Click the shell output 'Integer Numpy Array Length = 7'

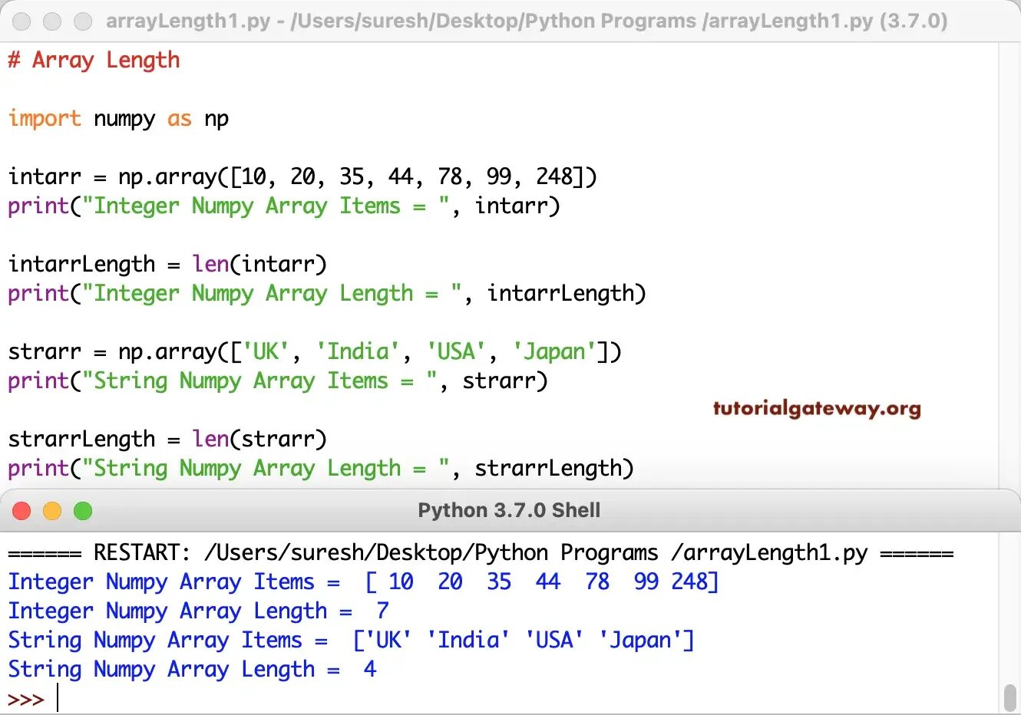[199, 611]
